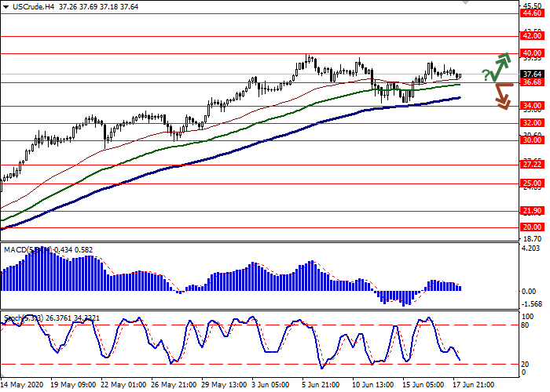Click the MACD 4.203 scale value
The width and height of the screenshot is (550, 392).
pos(530,249)
